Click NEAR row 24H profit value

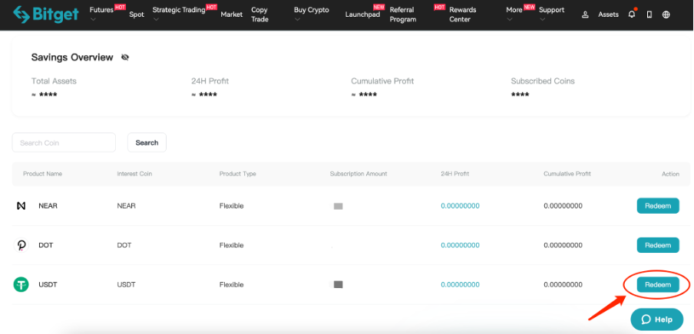[x=461, y=206]
